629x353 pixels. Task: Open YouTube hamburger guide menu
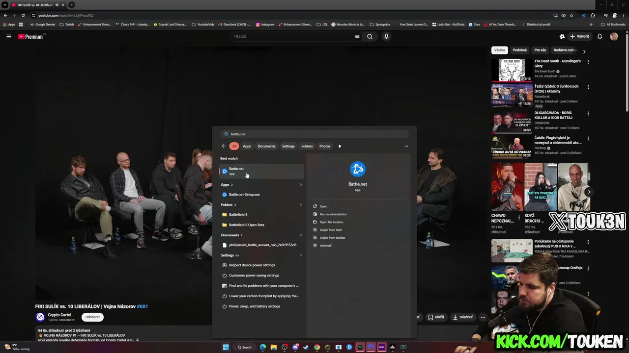pos(8,36)
